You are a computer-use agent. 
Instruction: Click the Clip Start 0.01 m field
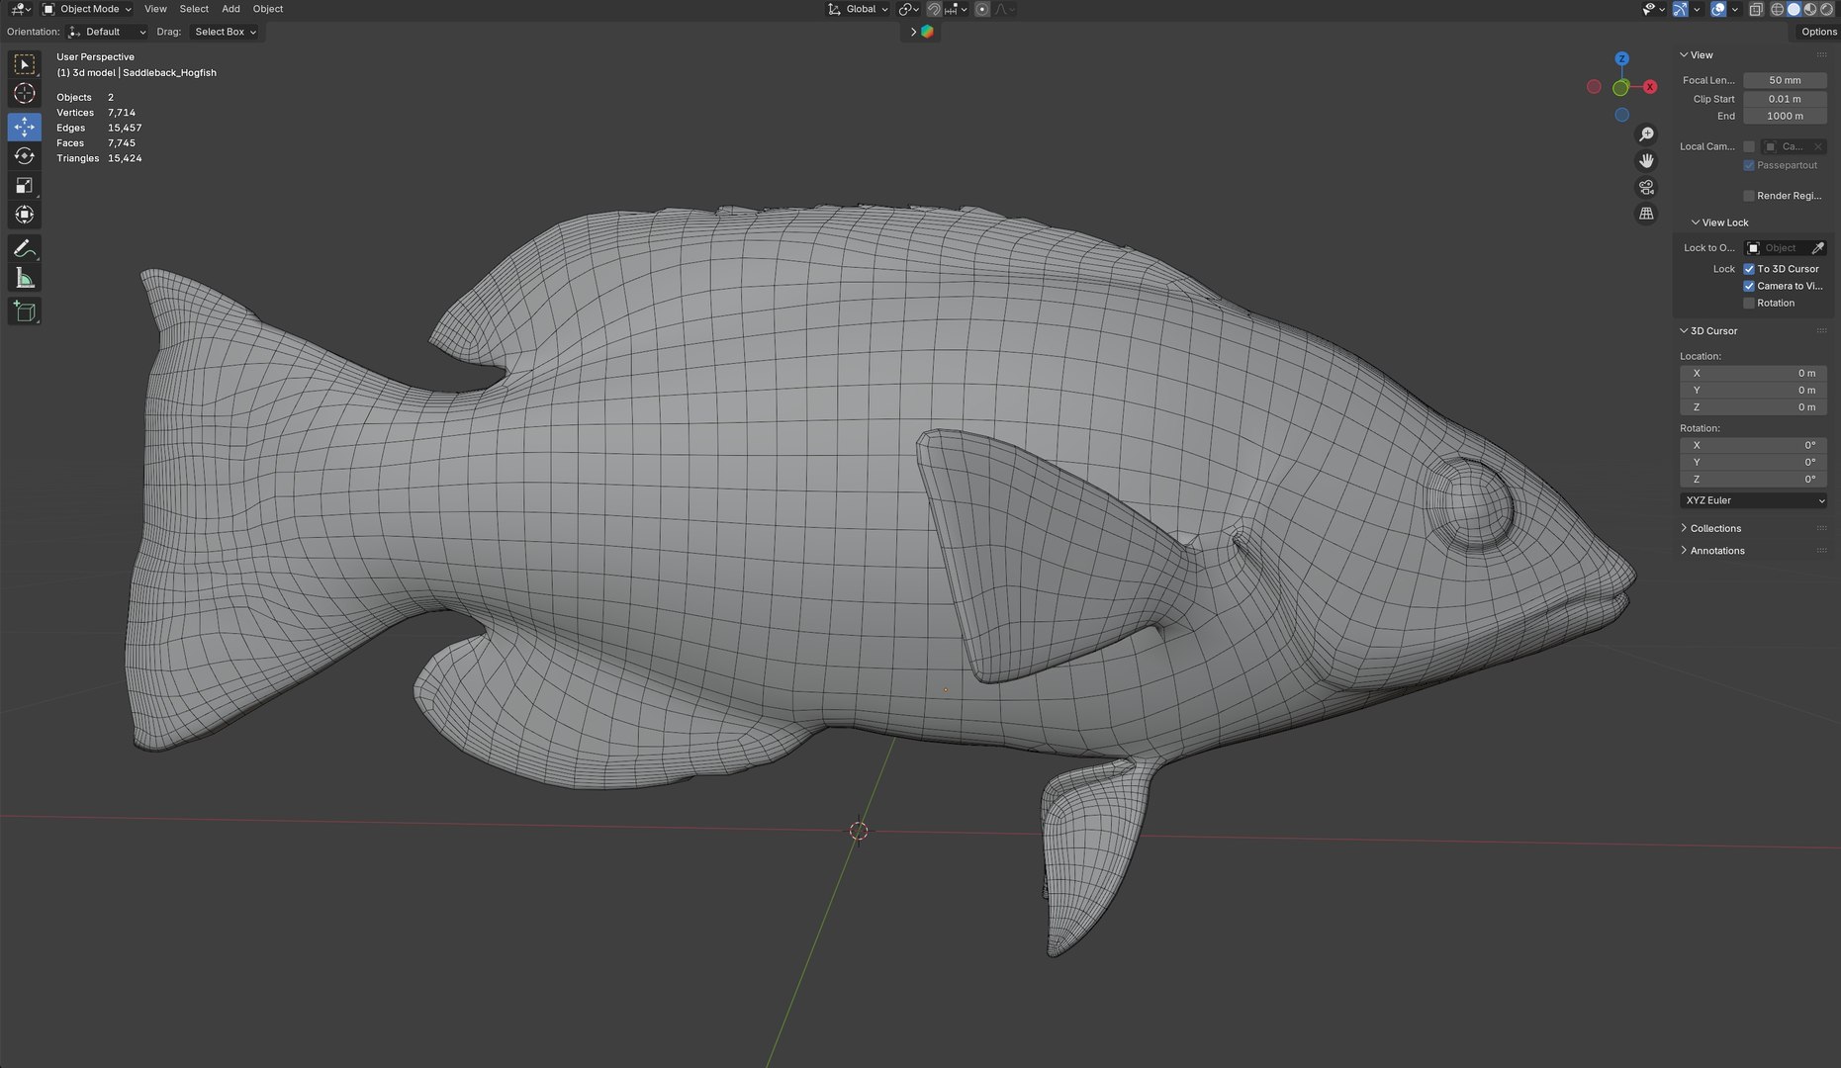click(1785, 99)
